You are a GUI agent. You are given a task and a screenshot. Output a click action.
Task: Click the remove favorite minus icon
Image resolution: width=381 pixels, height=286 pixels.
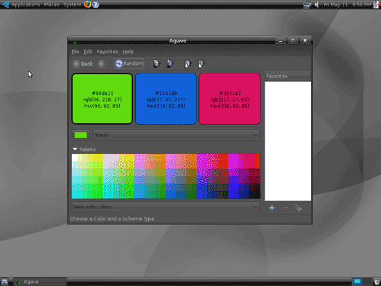pyautogui.click(x=285, y=208)
